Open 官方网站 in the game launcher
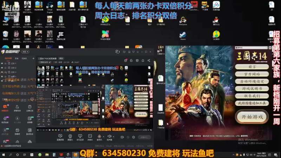Viewport: 281px width, 158px height. click(x=252, y=74)
